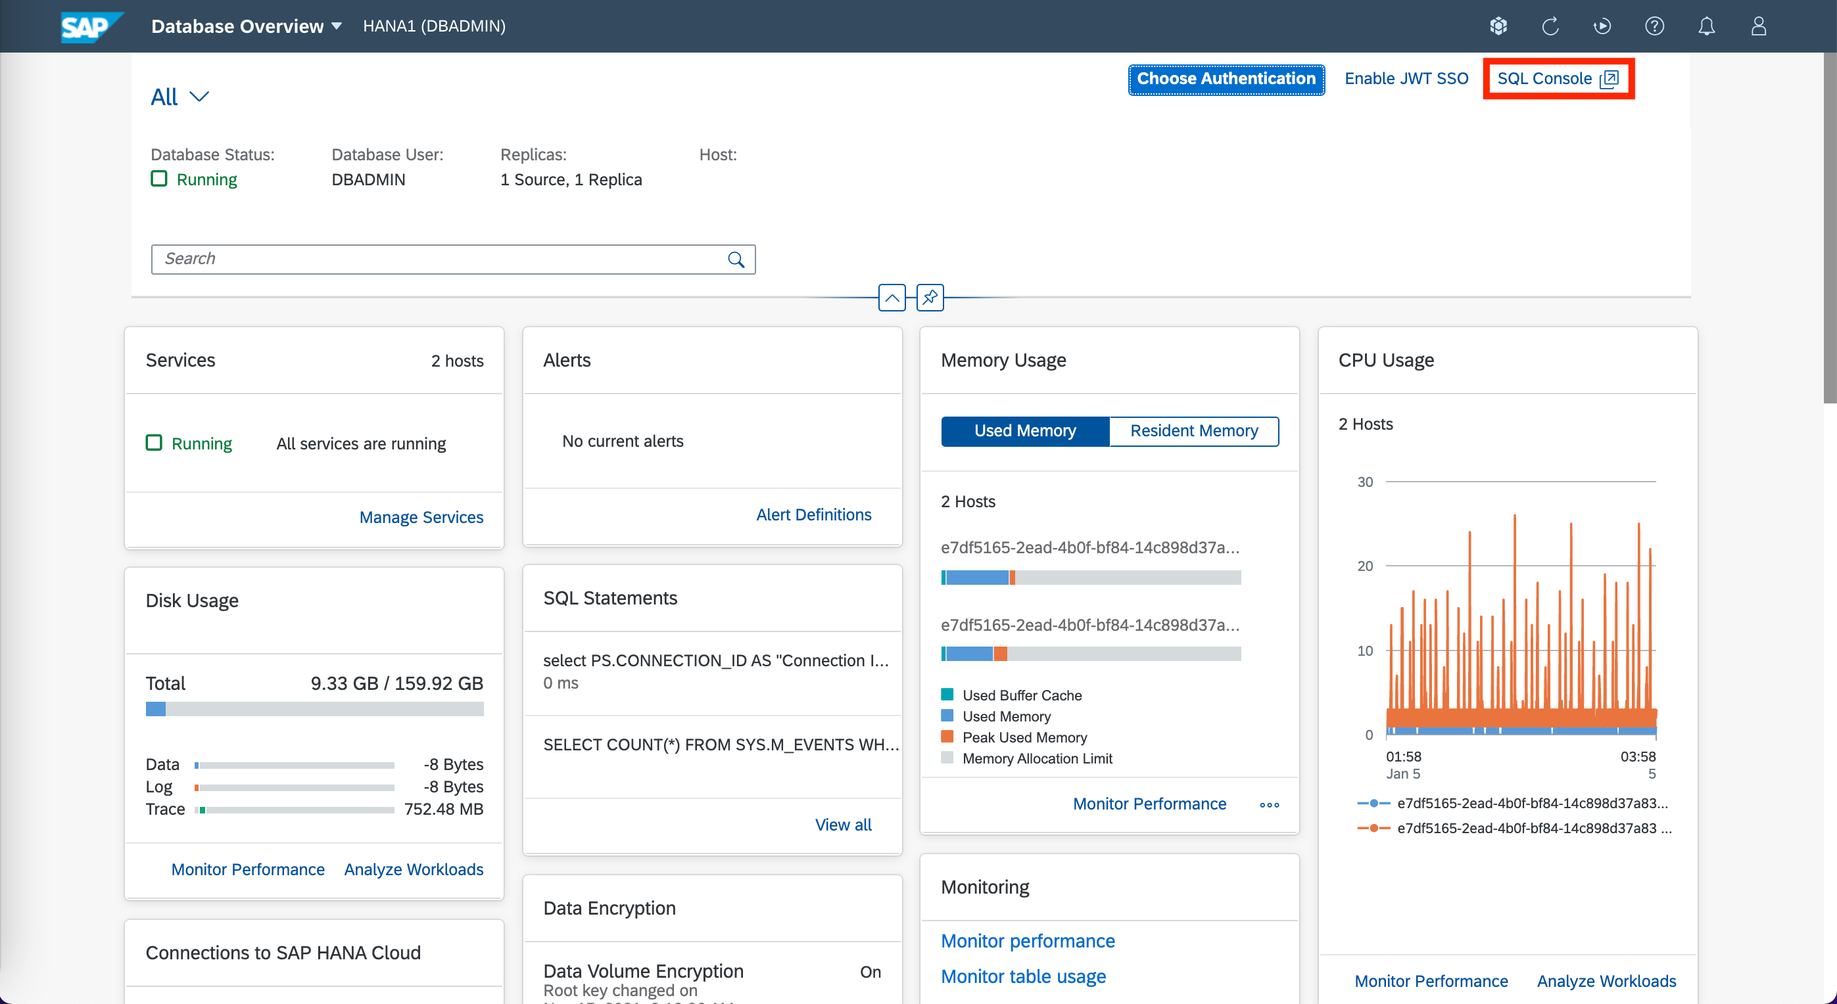Expand the All filter dropdown

click(179, 97)
